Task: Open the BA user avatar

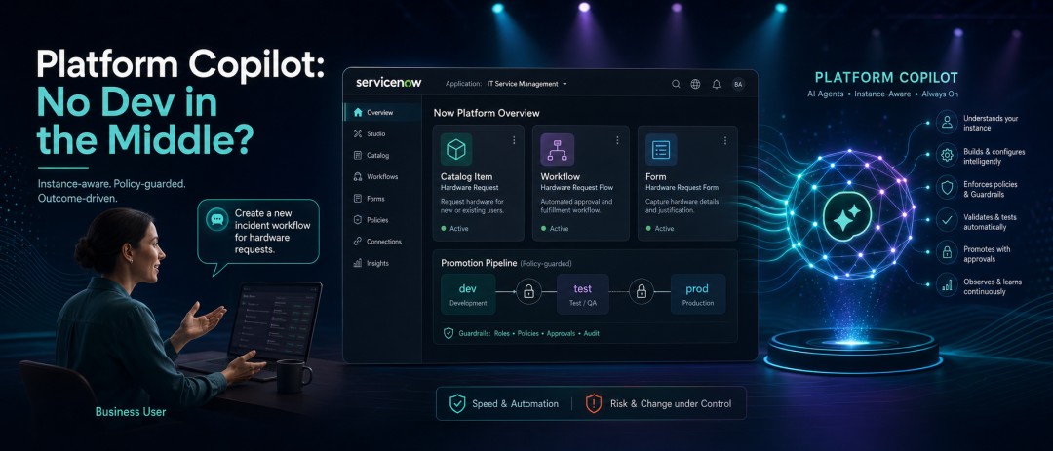Action: click(x=738, y=84)
